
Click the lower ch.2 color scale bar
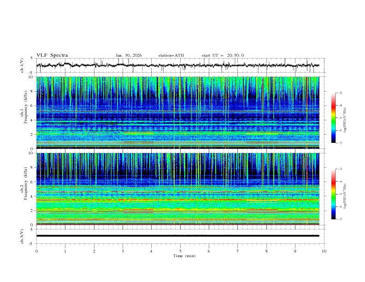click(333, 194)
